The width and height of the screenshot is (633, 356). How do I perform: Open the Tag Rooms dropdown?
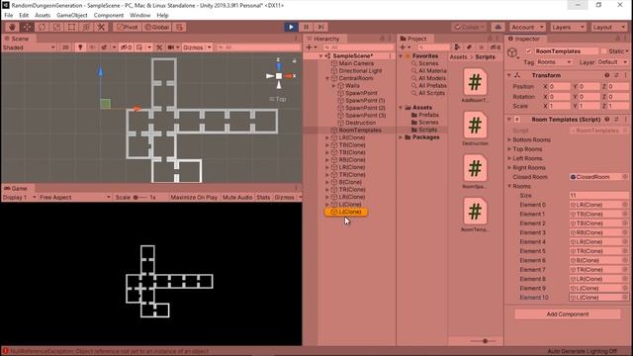point(554,62)
